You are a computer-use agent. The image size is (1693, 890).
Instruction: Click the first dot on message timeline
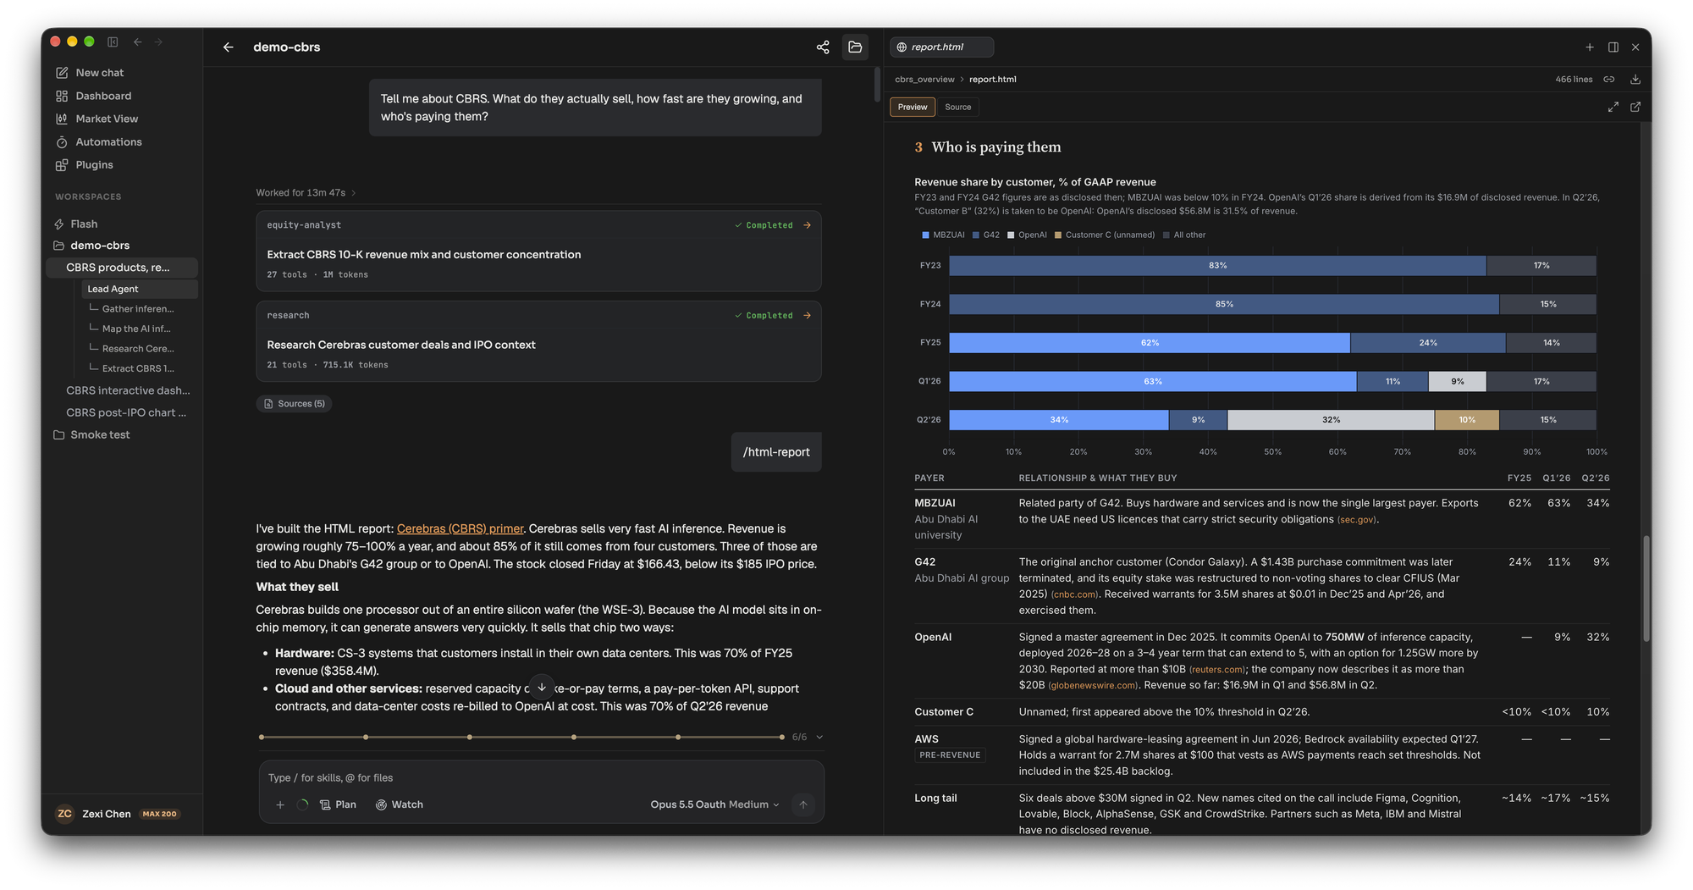point(262,737)
